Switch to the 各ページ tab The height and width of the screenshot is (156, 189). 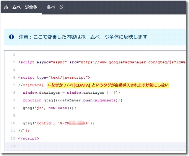tap(55, 7)
